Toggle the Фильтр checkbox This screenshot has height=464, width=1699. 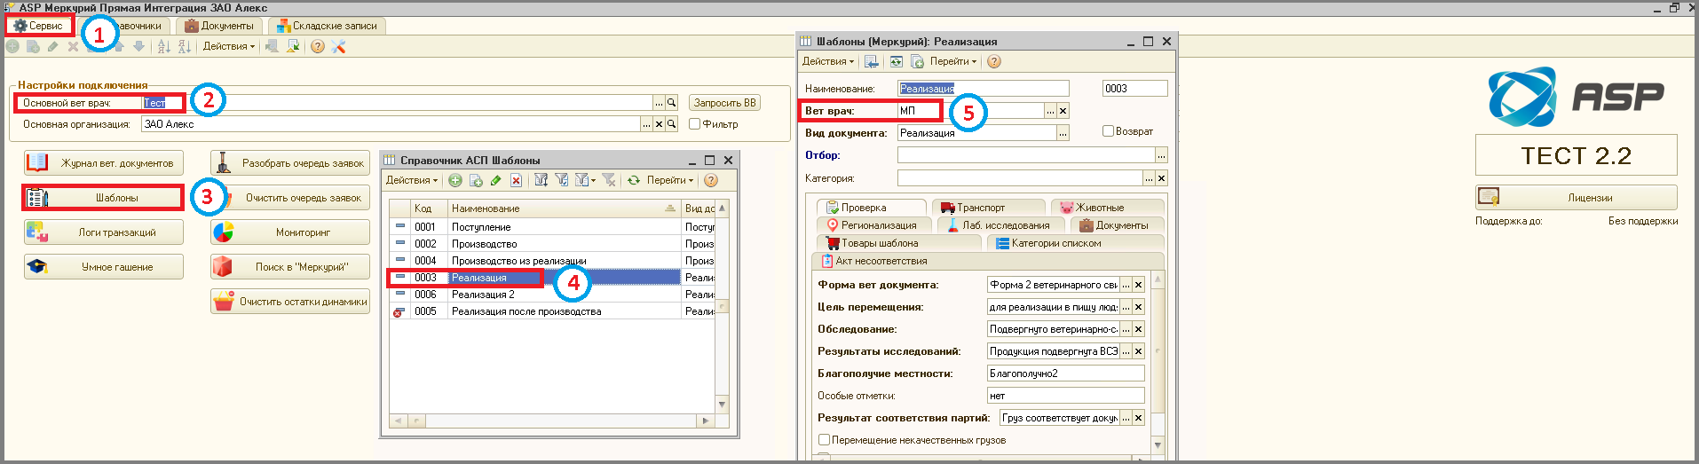tap(695, 124)
